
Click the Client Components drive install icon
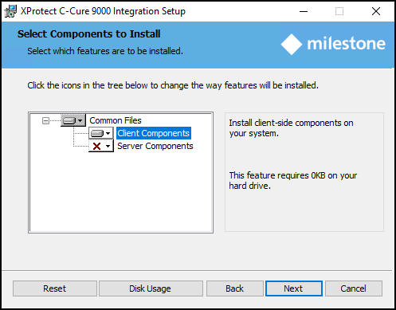click(97, 133)
